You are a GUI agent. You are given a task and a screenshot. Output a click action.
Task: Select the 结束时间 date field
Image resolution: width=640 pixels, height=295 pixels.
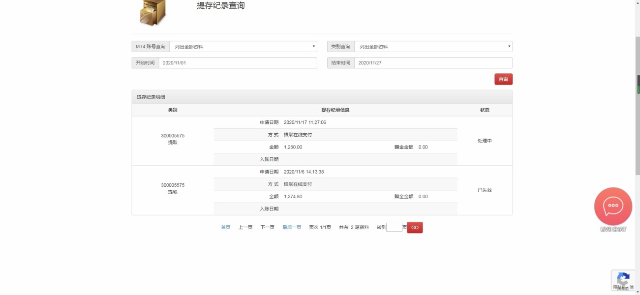click(x=433, y=63)
